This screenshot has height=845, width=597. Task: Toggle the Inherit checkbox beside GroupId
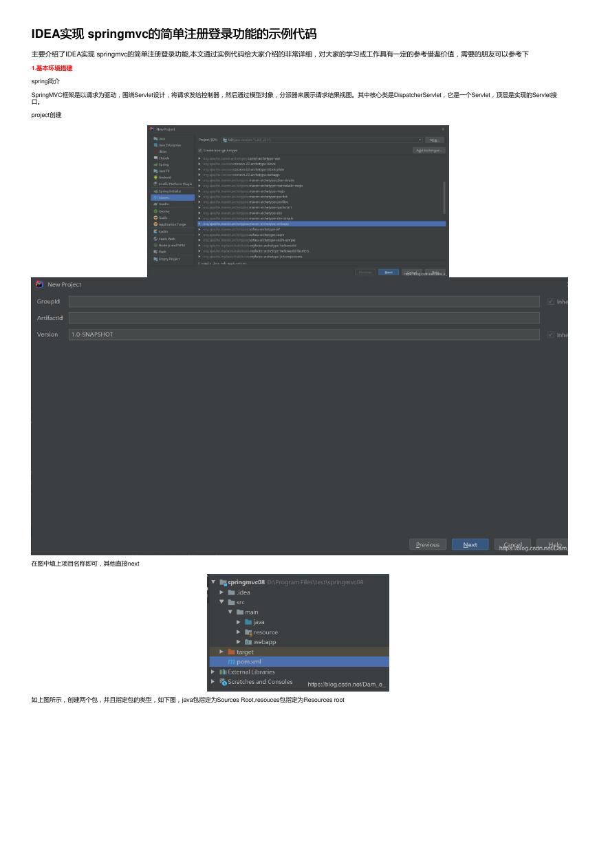coord(551,301)
